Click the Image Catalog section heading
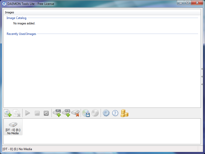Screen dimensions: 205x154 coord(16,18)
